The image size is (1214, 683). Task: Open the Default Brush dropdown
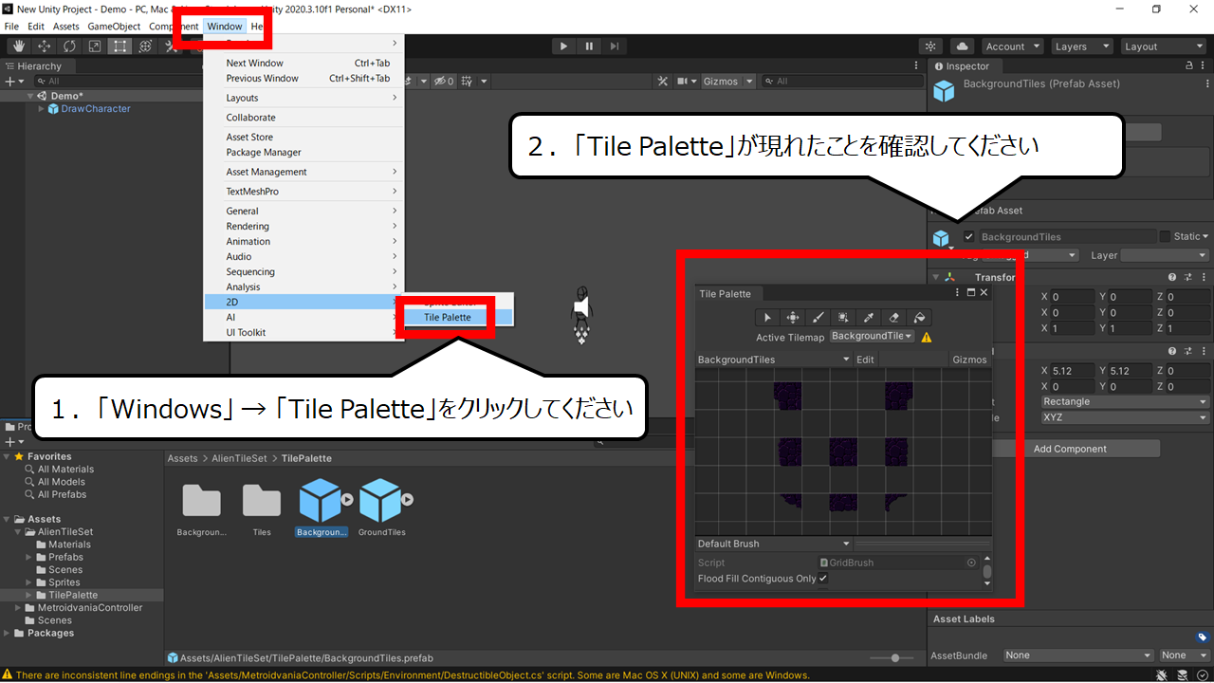(x=774, y=544)
